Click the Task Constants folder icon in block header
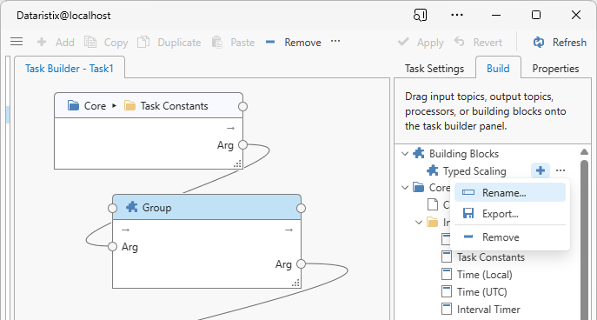The width and height of the screenshot is (597, 320). pyautogui.click(x=129, y=105)
